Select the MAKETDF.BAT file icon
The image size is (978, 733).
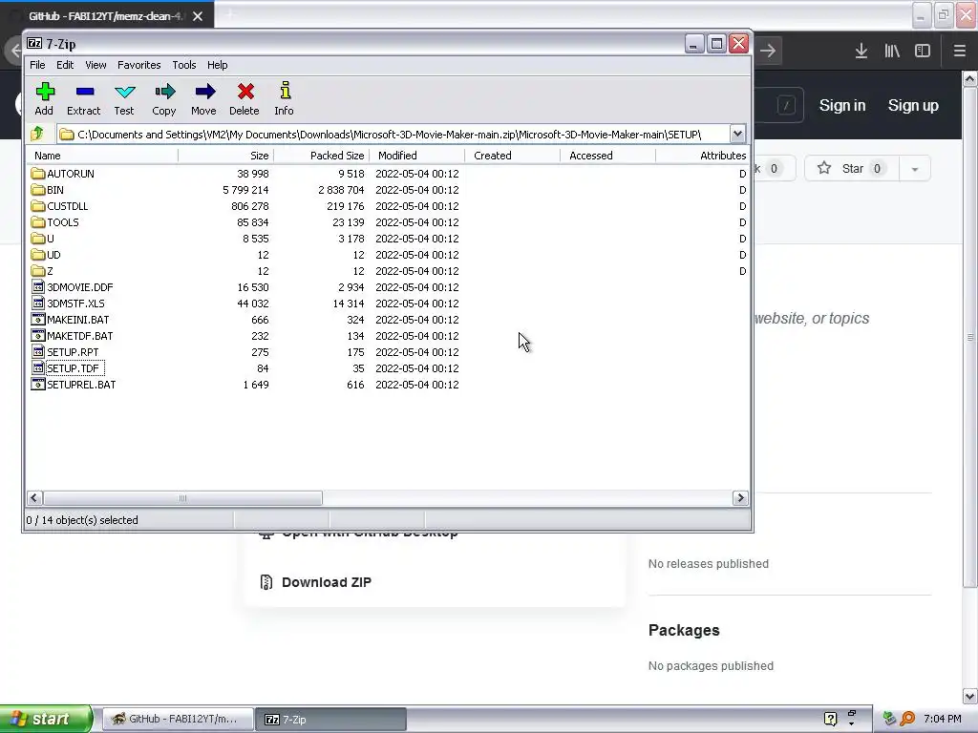[x=38, y=335]
